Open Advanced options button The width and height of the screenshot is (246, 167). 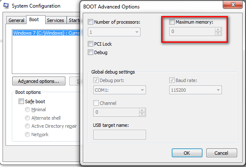[39, 81]
